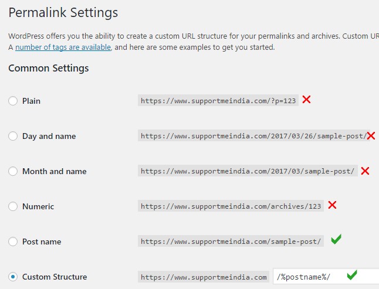Click the Month and name label text
The image size is (379, 289).
55,171
